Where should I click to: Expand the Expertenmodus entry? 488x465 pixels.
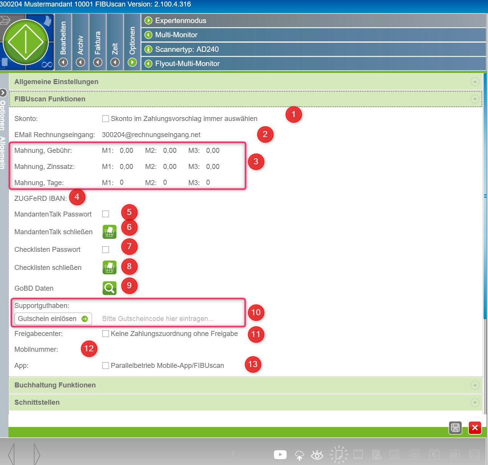[313, 21]
